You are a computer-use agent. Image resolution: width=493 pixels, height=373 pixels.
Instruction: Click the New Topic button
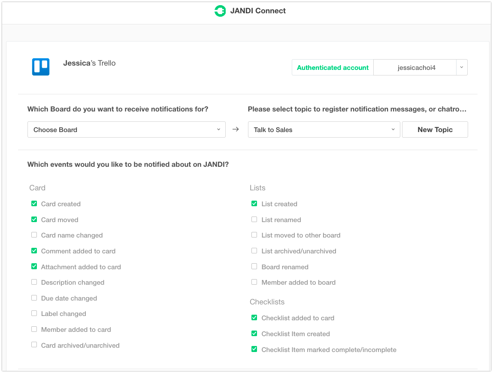(x=435, y=129)
